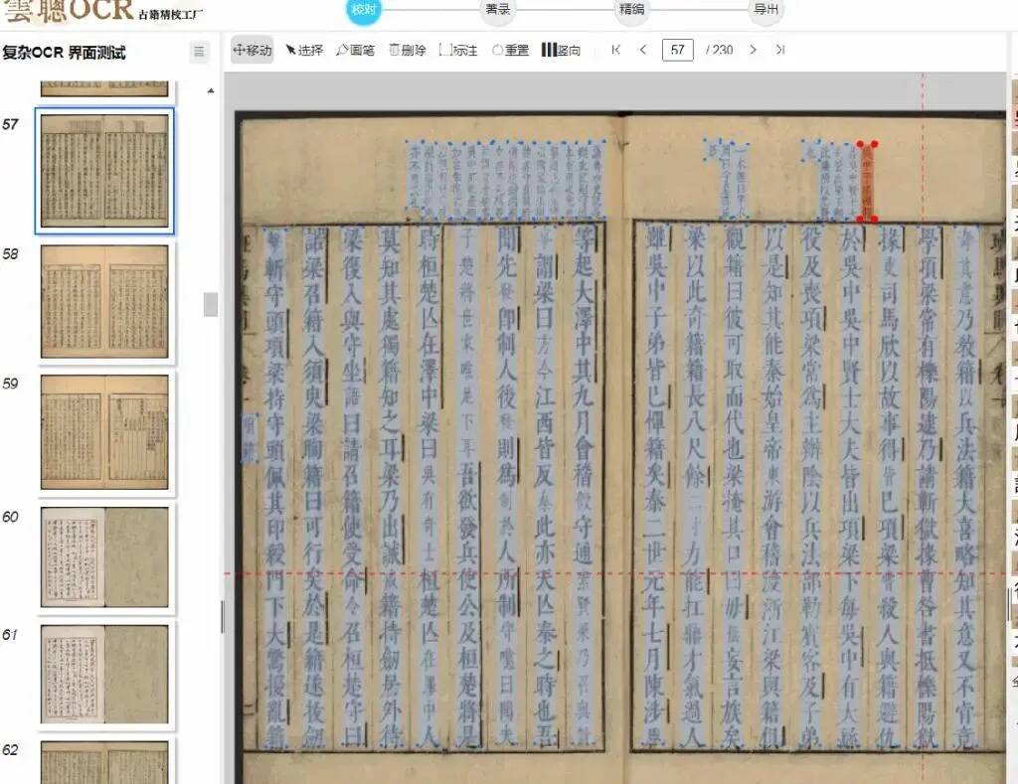Viewport: 1018px width, 784px height.
Task: Click the page number field showing 57
Action: [678, 50]
